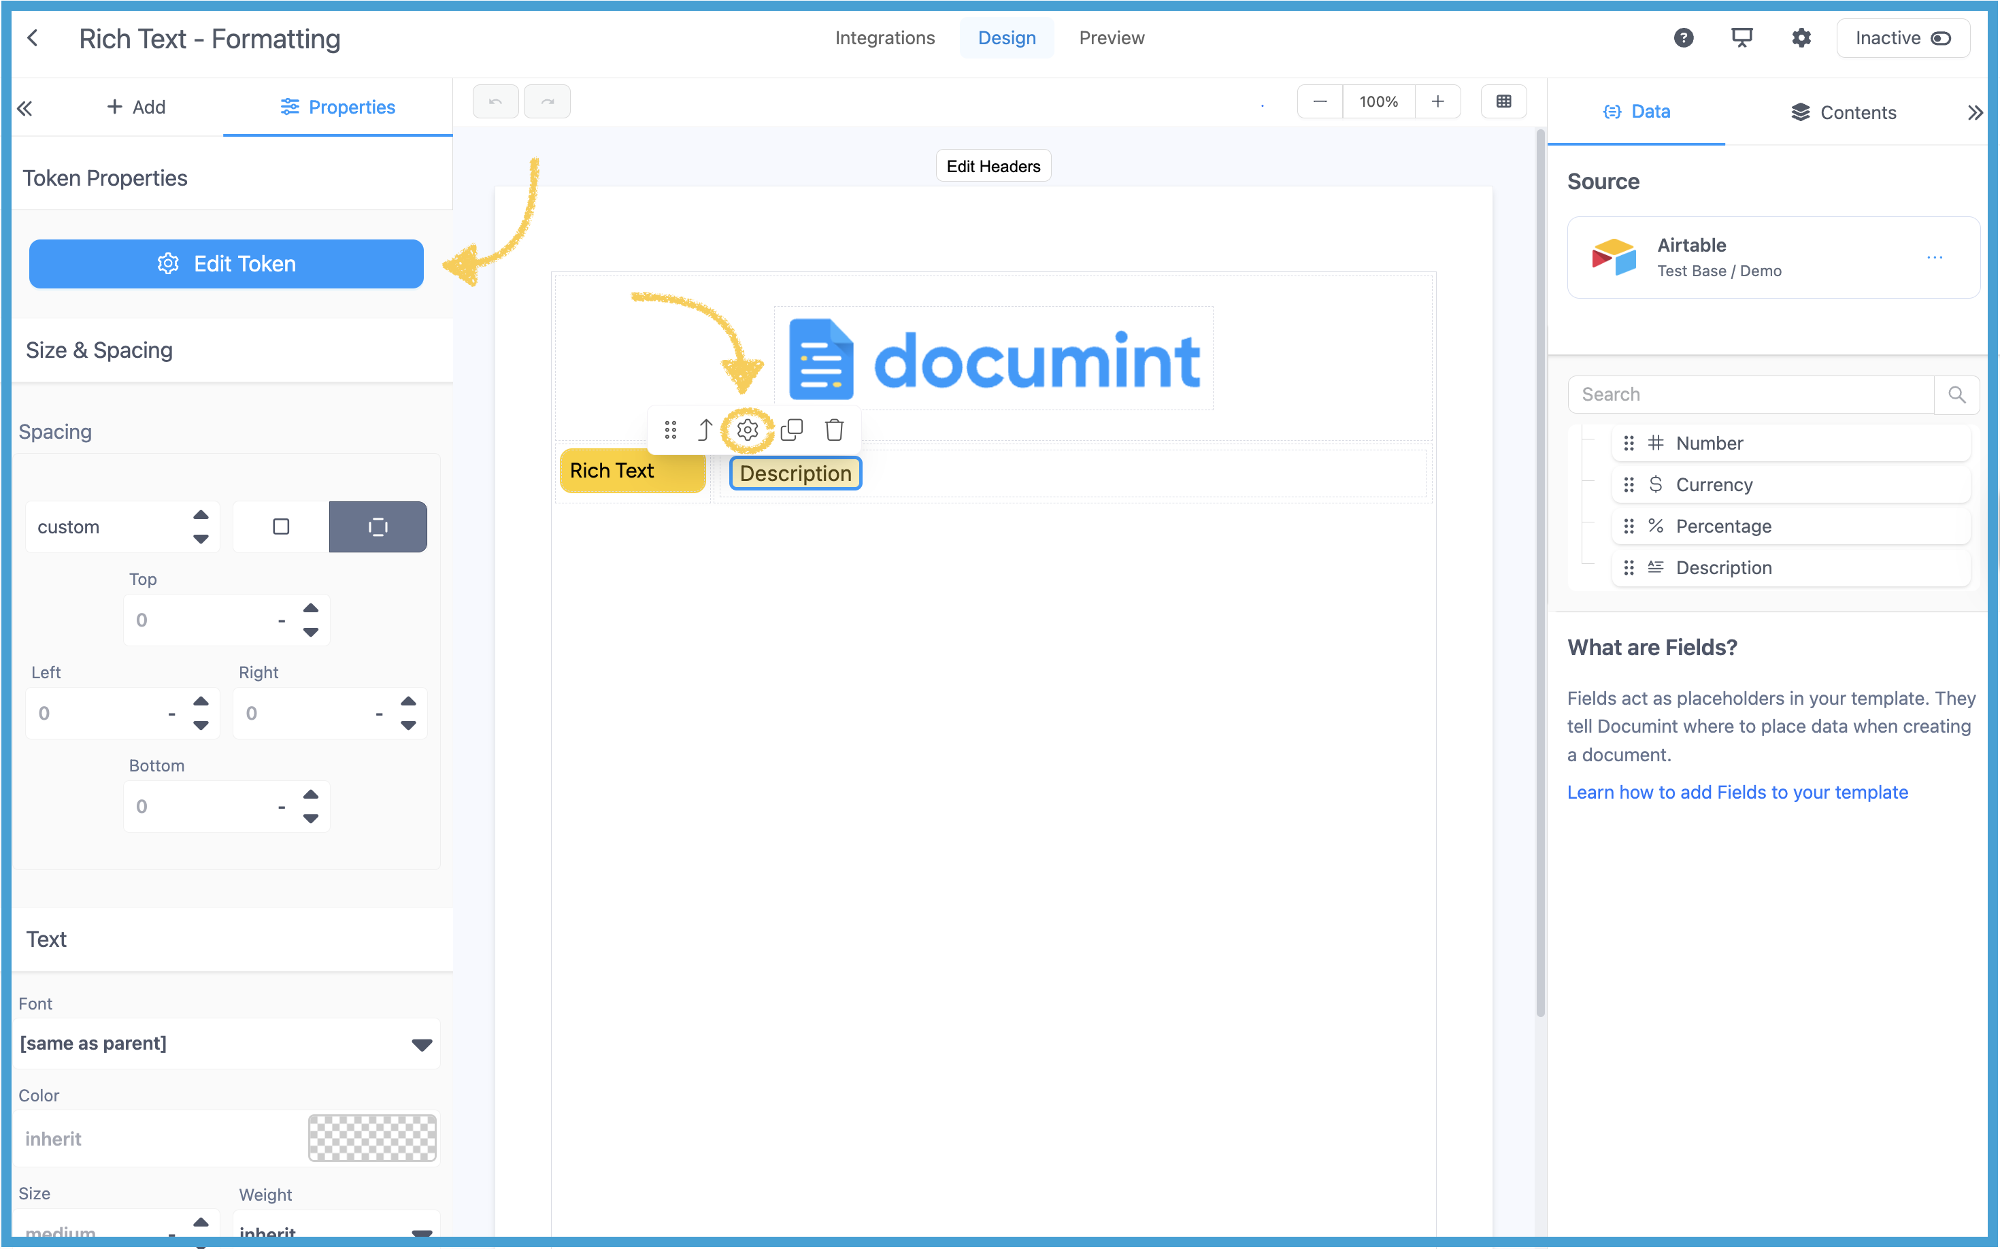Select the uniform all-sides spacing toggle

[281, 527]
